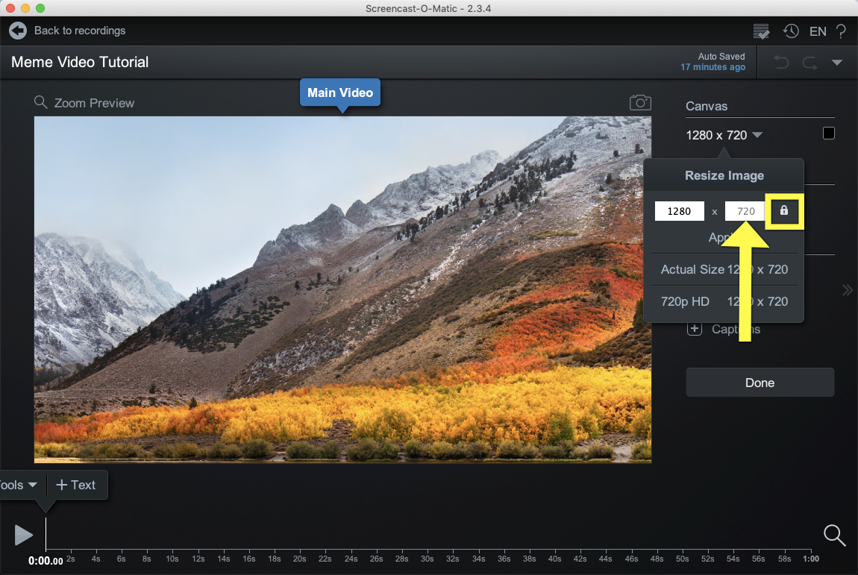
Task: Click the main video preview image
Action: [342, 289]
